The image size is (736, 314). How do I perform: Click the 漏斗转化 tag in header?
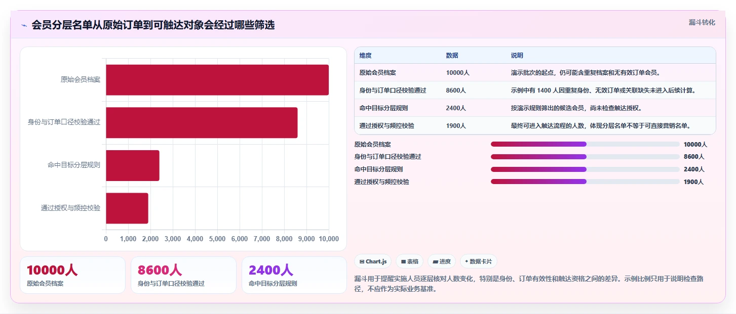click(x=702, y=22)
